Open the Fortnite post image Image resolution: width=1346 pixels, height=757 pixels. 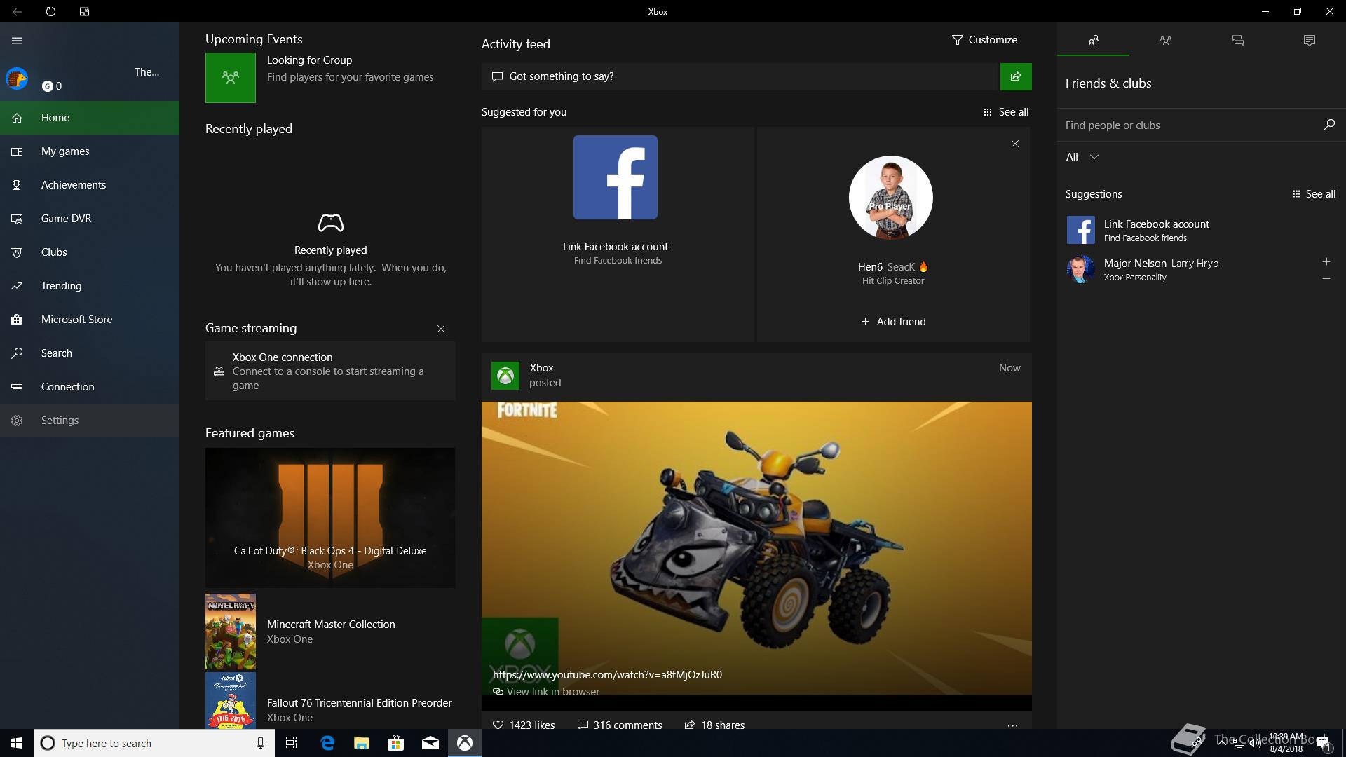(756, 548)
